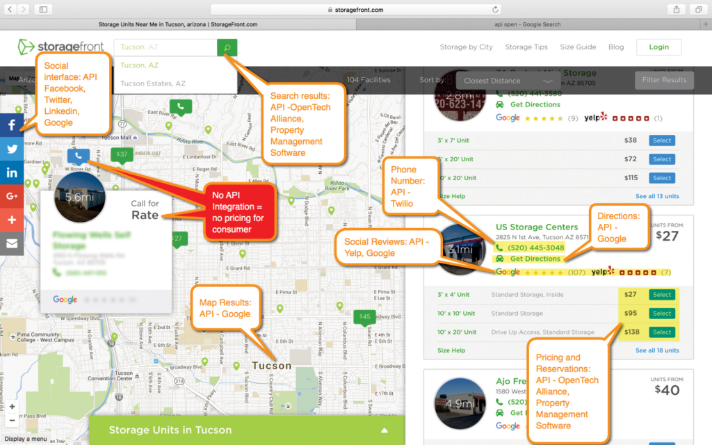Open the US Storage Centers listing title
Viewport: 712px width, 445px height.
[537, 227]
